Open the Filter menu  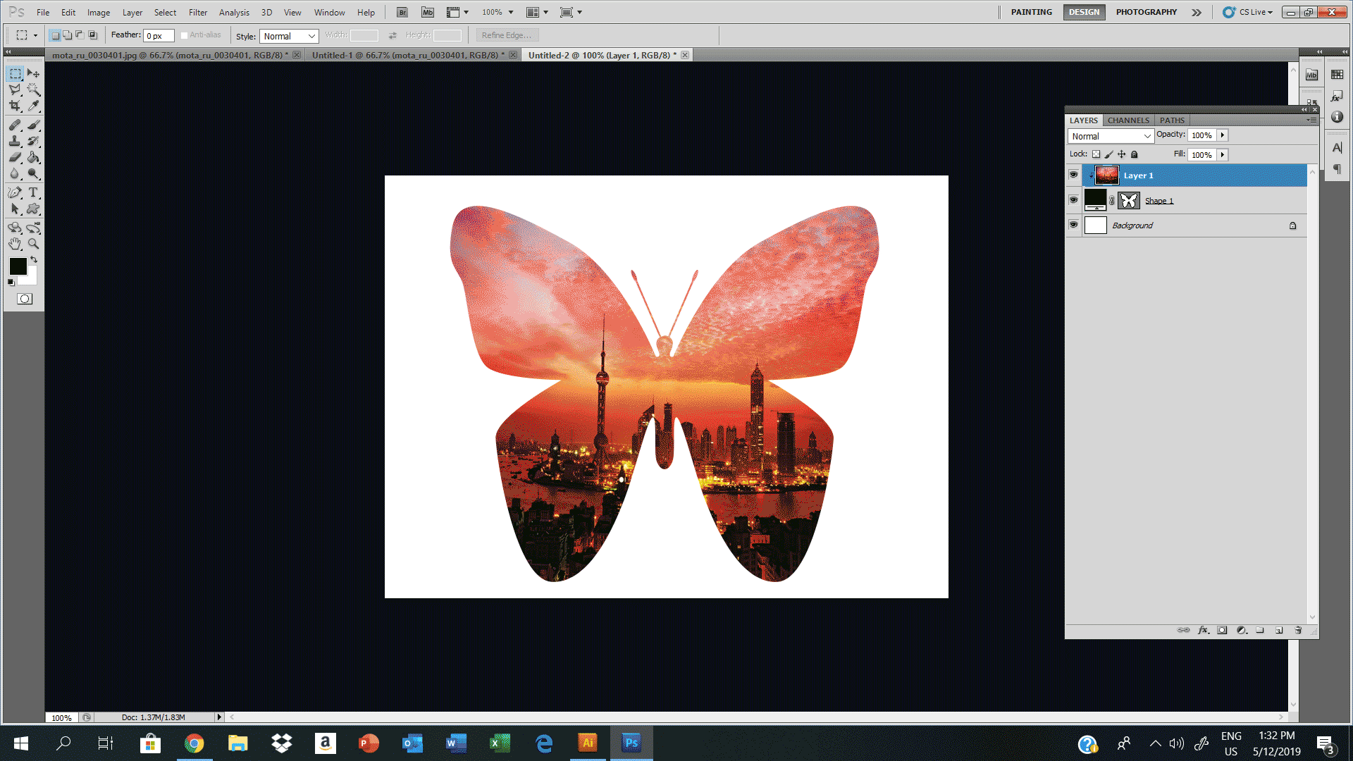tap(197, 11)
